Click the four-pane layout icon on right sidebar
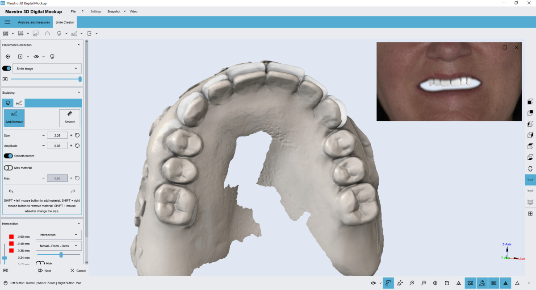536x290 pixels. click(x=530, y=214)
